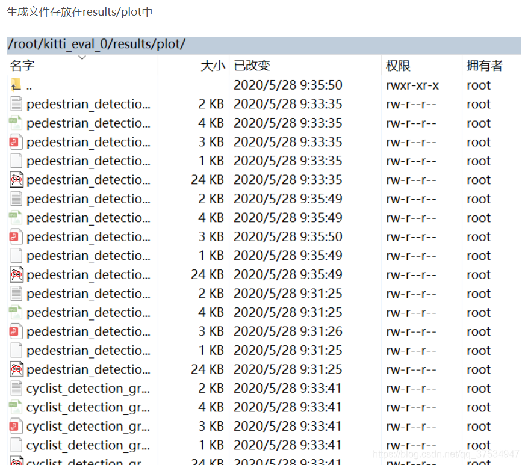Screen dimensions: 525x465
Task: Click root owner of the '..' parent row
Action: [x=479, y=85]
